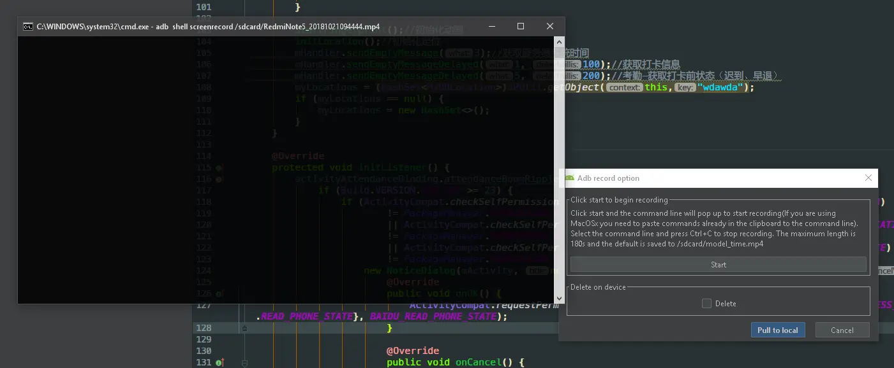Click the @Override annotation on line 130
This screenshot has height=368, width=894.
pyautogui.click(x=413, y=351)
